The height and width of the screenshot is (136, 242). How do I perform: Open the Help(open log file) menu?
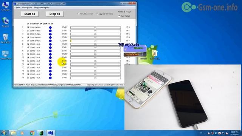click(x=42, y=8)
